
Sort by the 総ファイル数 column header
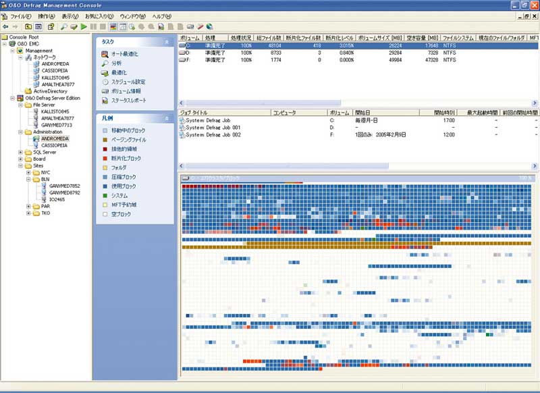click(269, 38)
